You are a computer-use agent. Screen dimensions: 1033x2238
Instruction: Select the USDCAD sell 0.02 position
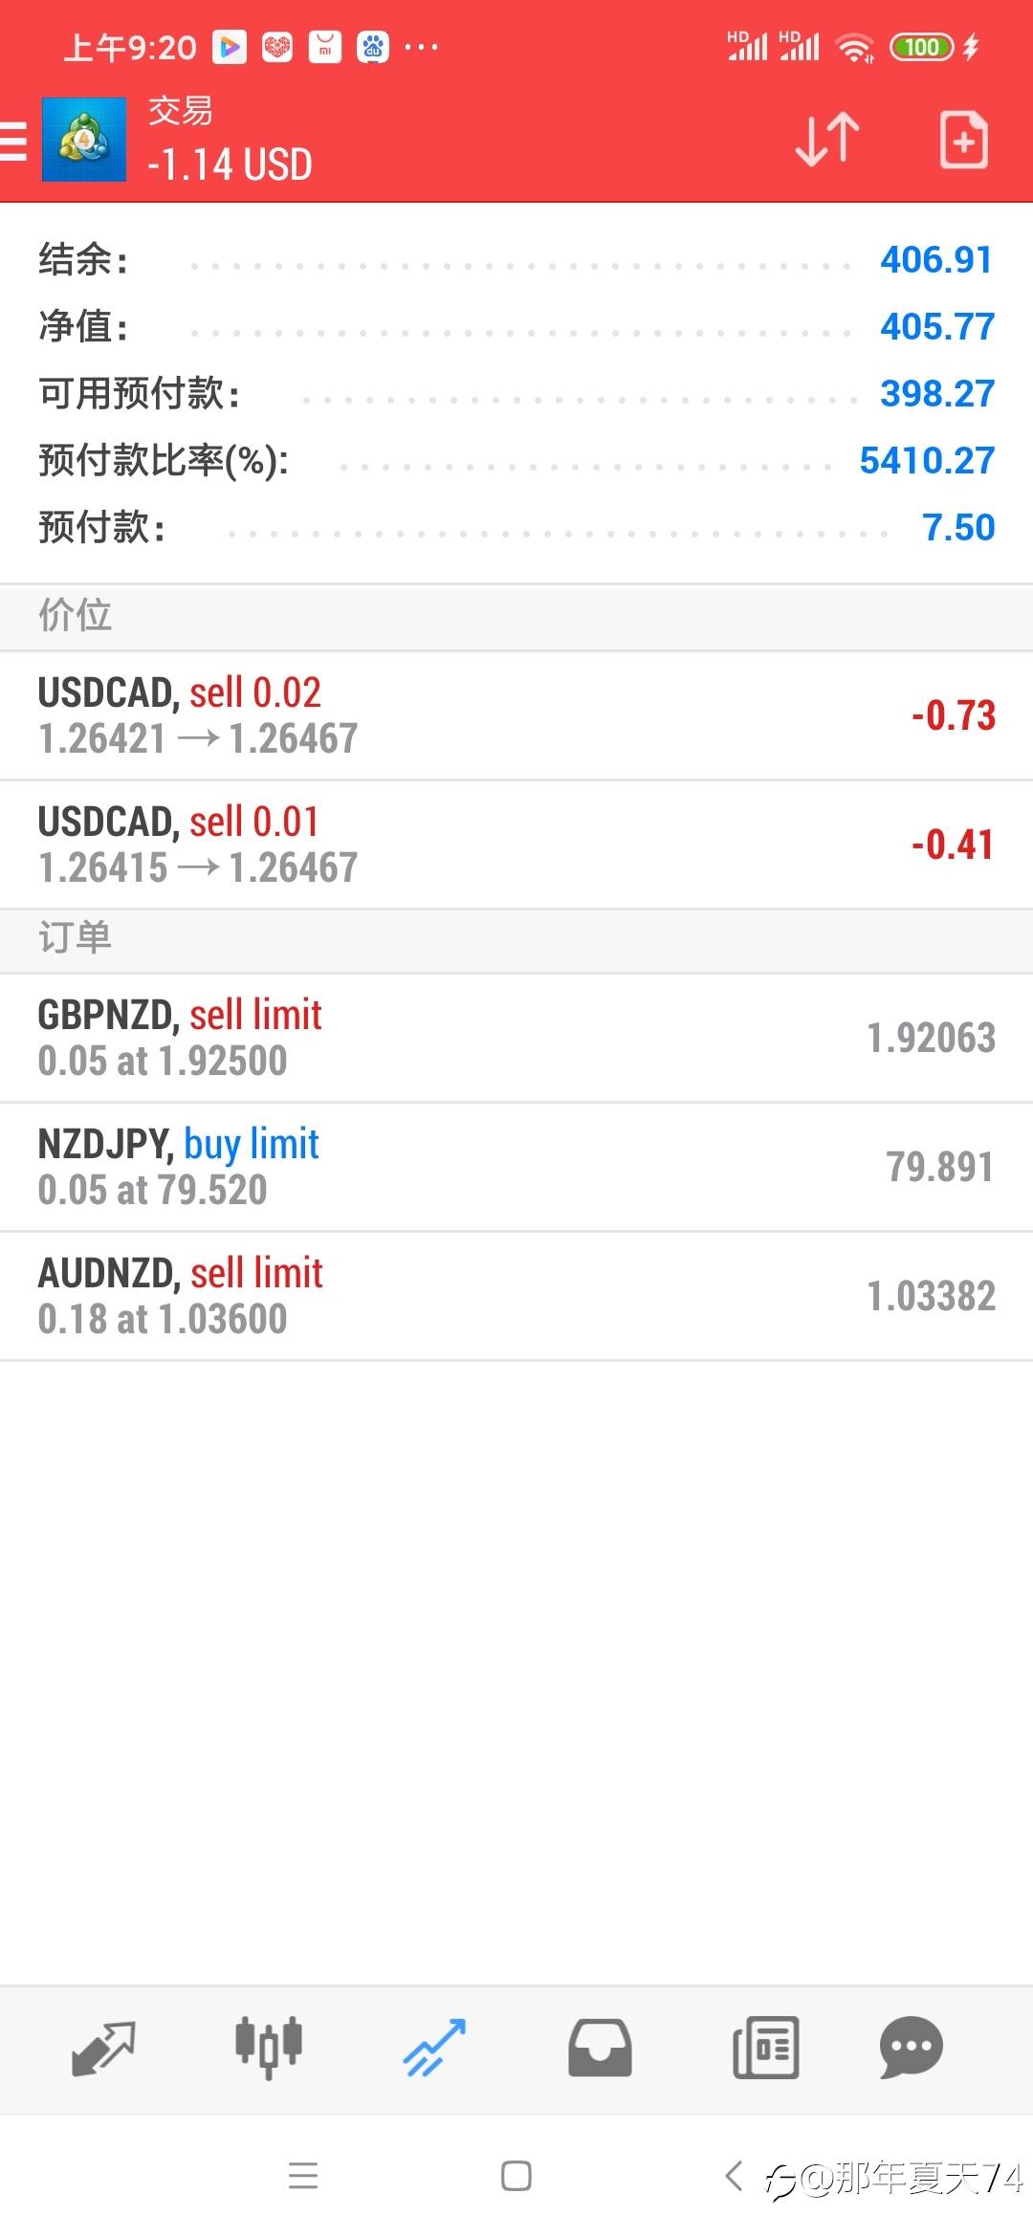click(x=516, y=715)
